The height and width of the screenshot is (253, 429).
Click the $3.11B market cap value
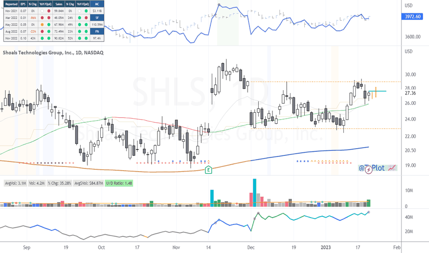point(97,11)
